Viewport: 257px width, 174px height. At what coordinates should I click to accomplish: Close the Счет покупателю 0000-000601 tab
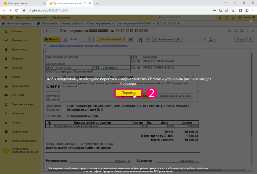coord(182,23)
